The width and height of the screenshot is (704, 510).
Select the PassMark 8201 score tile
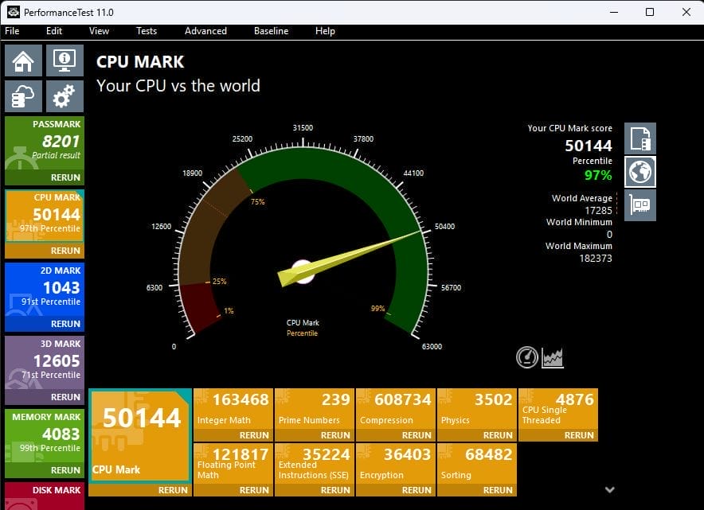click(x=45, y=143)
